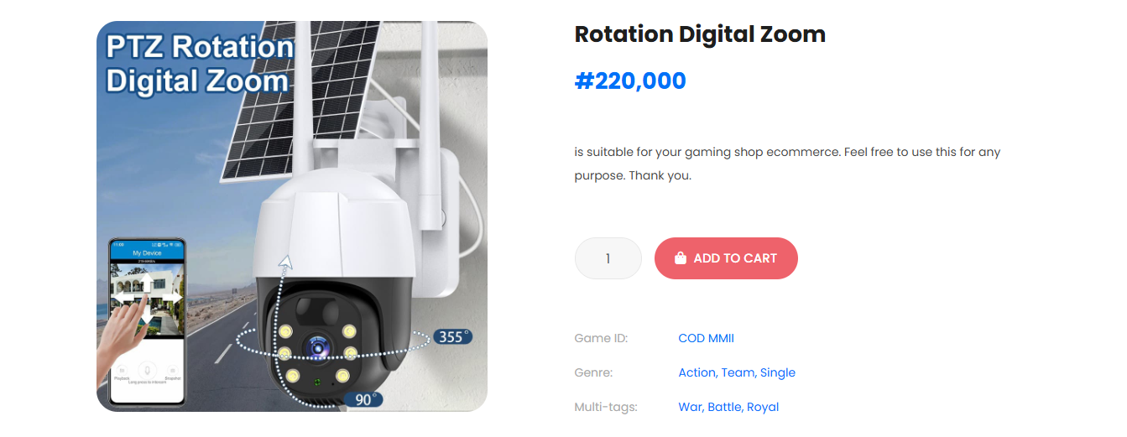
Task: Click the #220,000 price text
Action: coord(630,81)
